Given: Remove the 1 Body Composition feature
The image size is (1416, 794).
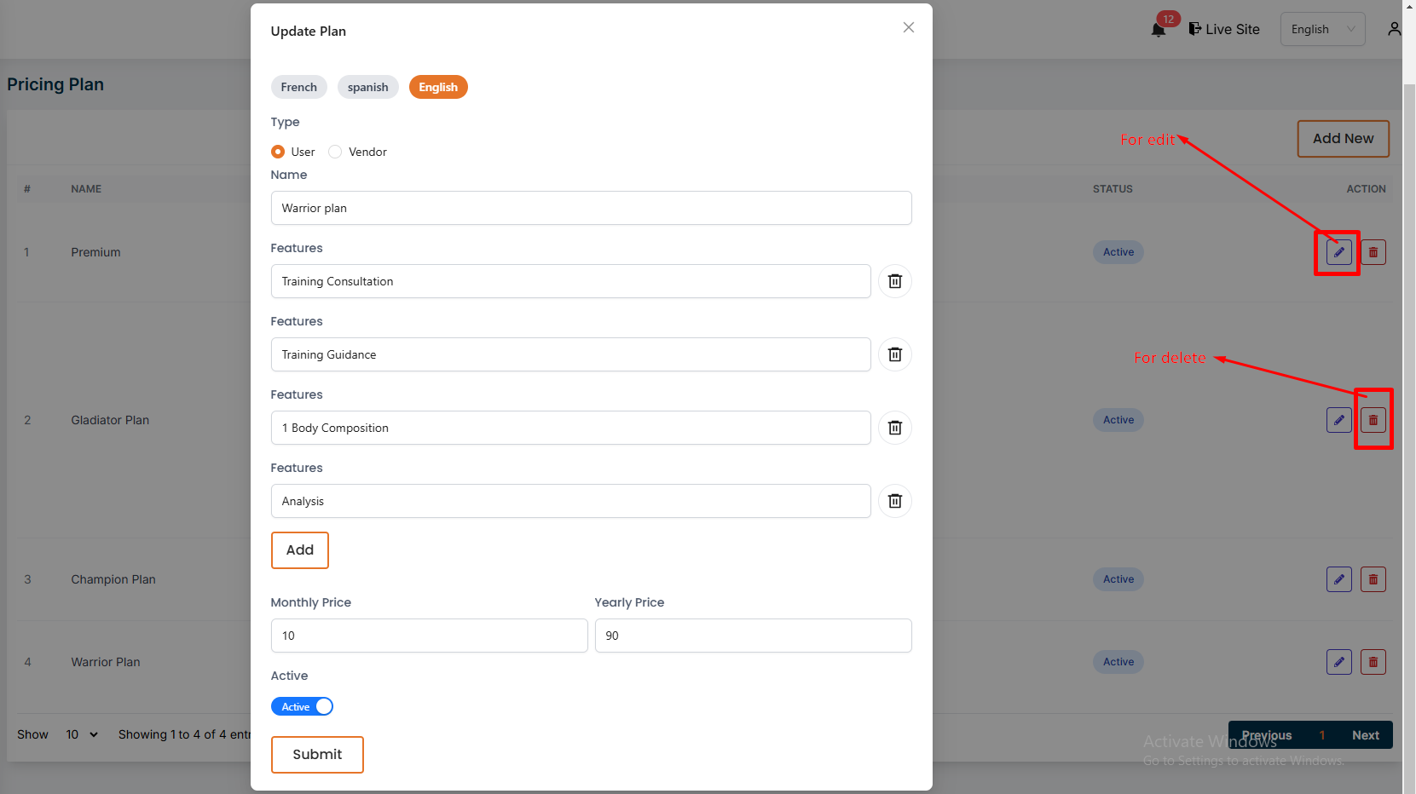Looking at the screenshot, I should pos(894,428).
